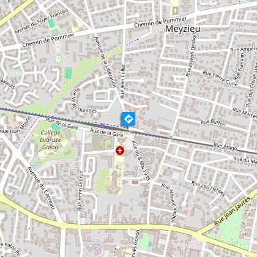This screenshot has width=257, height=257.
Task: Click the Rue Jean Moulin label
Action: [x=16, y=125]
